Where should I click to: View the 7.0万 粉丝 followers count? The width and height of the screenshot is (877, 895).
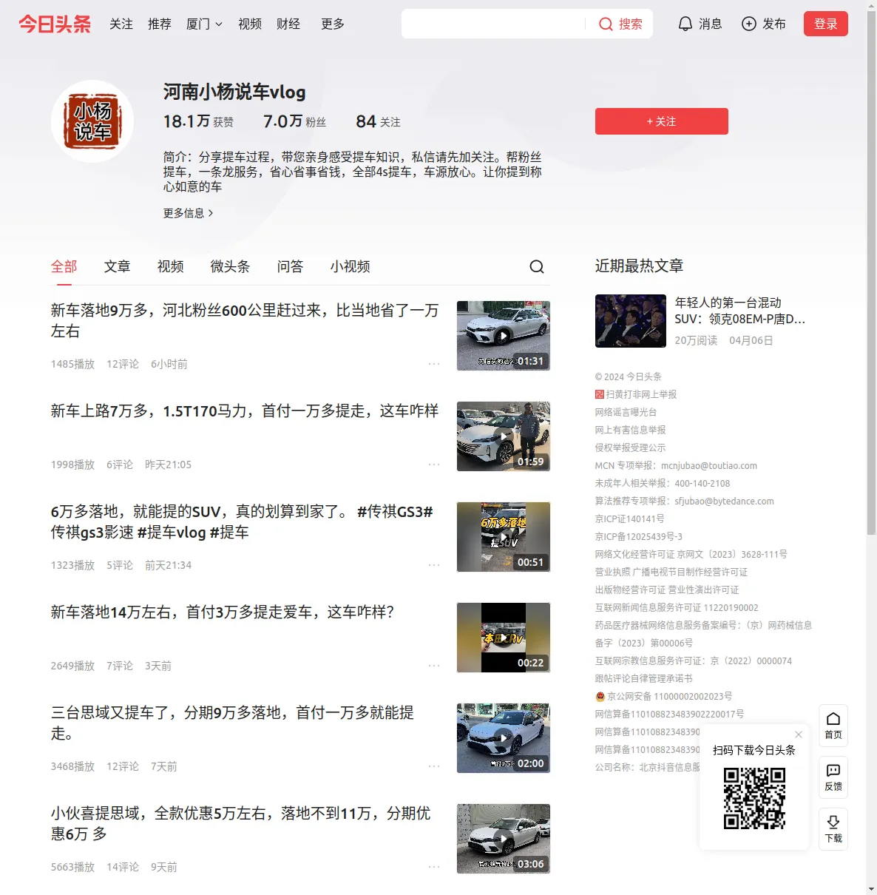coord(294,121)
